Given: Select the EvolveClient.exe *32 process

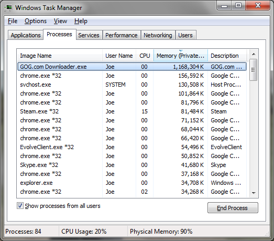Looking at the screenshot, I should click(x=132, y=147).
